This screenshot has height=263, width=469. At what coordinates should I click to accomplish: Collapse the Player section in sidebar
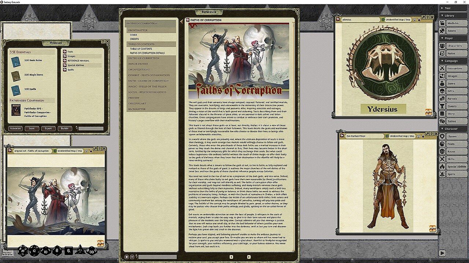453,38
